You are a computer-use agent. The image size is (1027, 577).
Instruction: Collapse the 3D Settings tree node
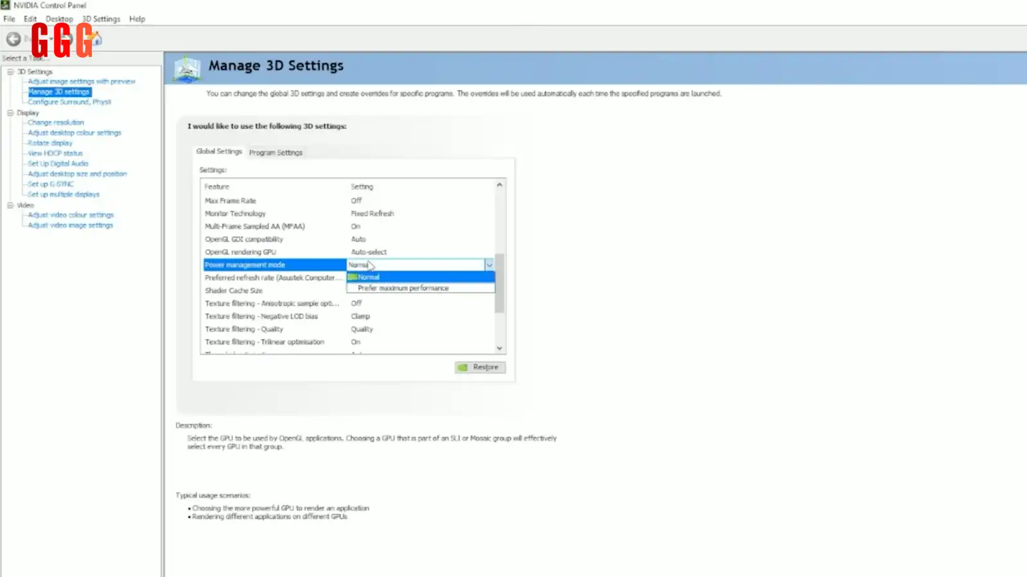tap(10, 72)
